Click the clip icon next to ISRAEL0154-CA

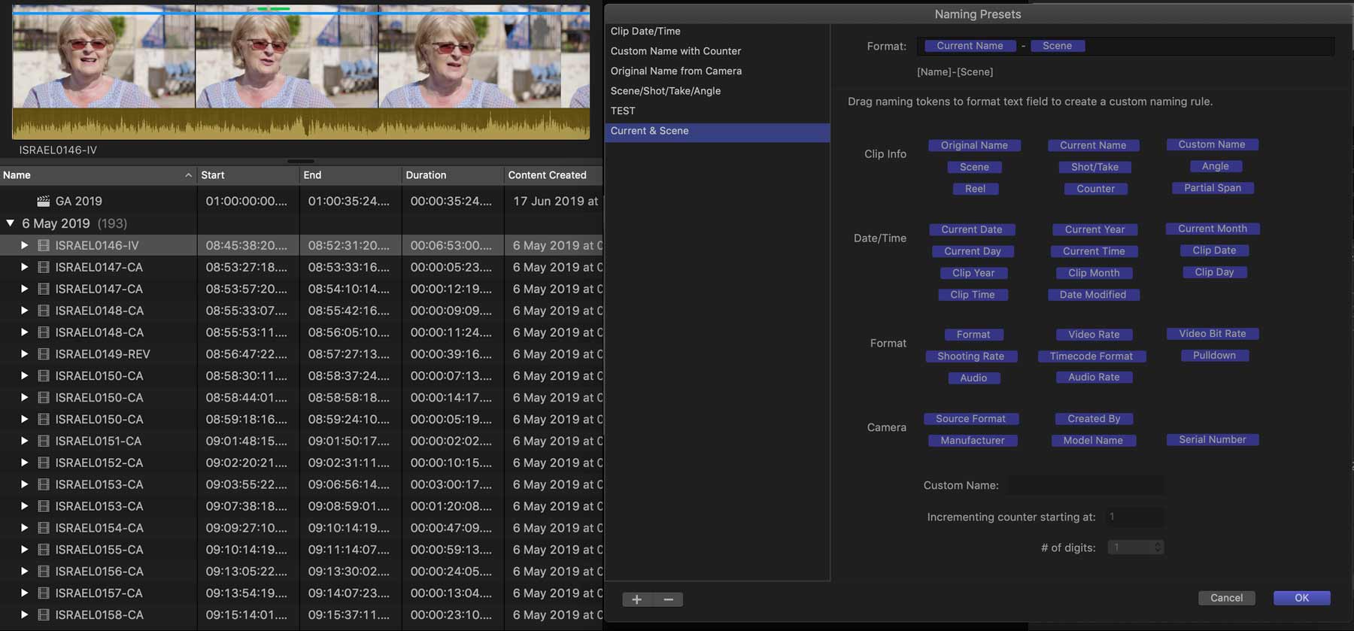44,528
